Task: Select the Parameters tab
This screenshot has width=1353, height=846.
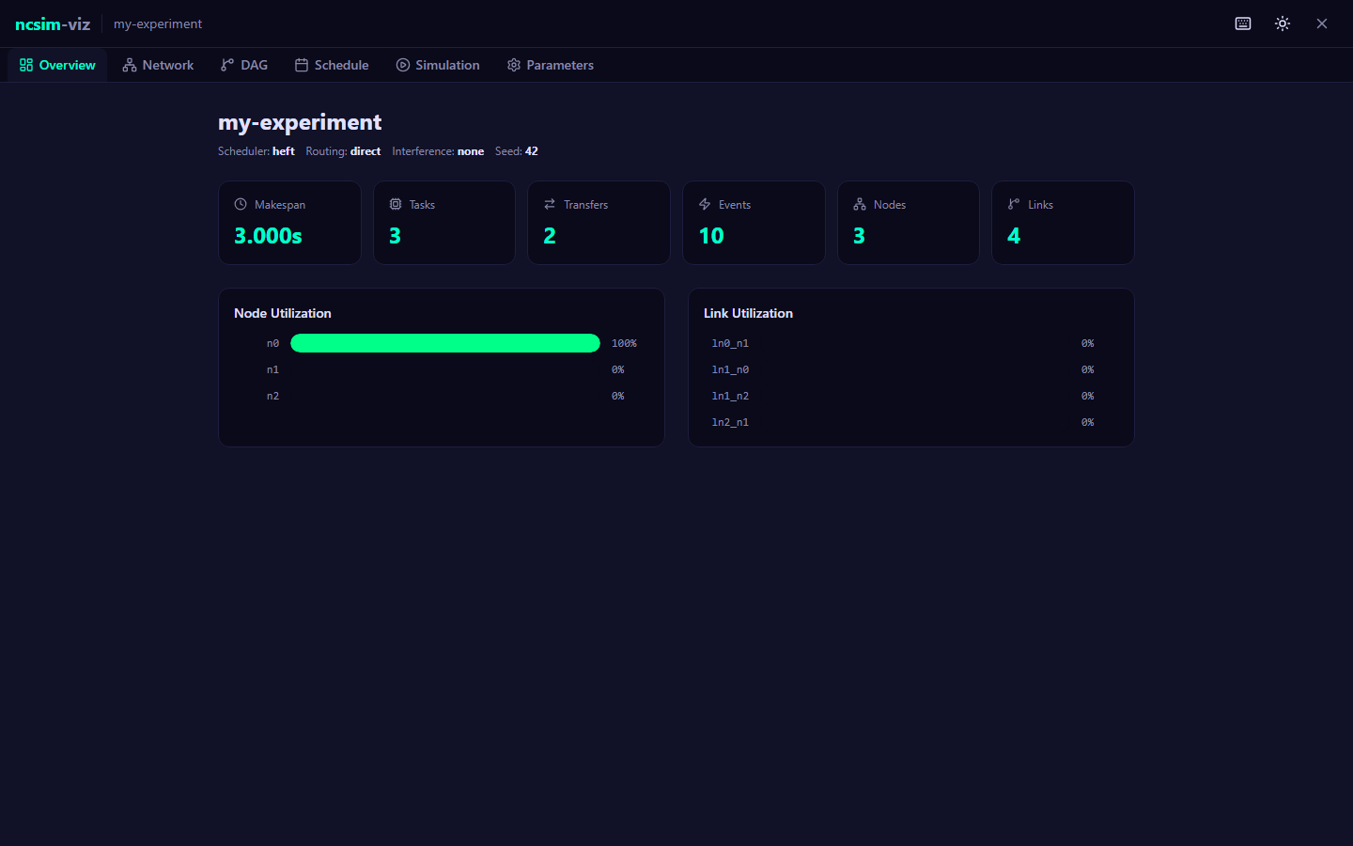Action: (551, 65)
